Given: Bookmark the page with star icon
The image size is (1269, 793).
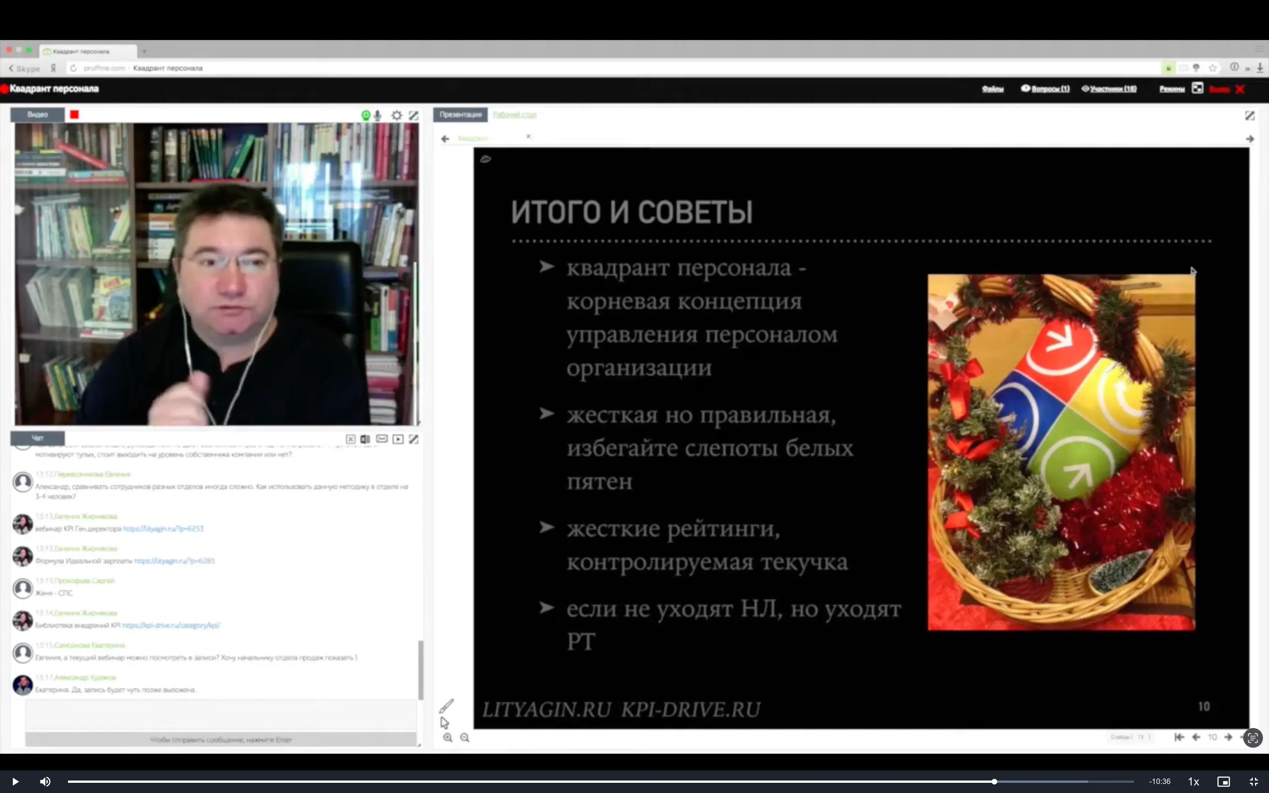Looking at the screenshot, I should point(1213,68).
